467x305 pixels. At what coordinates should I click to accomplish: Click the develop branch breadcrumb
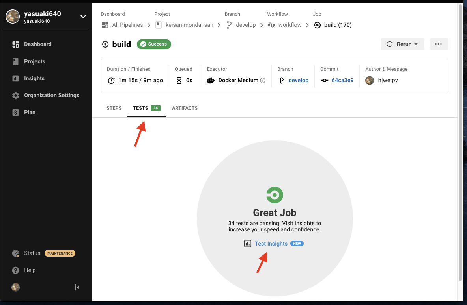[x=246, y=25]
